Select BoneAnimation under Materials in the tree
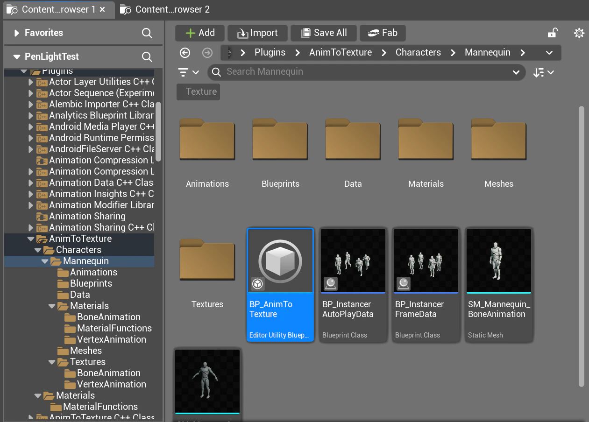The width and height of the screenshot is (589, 422). 108,317
